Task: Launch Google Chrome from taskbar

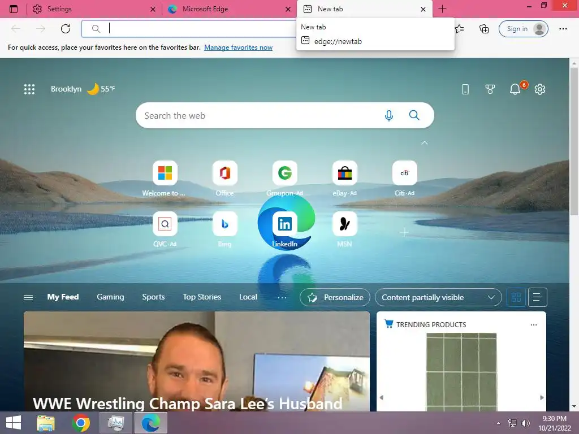Action: (x=81, y=423)
